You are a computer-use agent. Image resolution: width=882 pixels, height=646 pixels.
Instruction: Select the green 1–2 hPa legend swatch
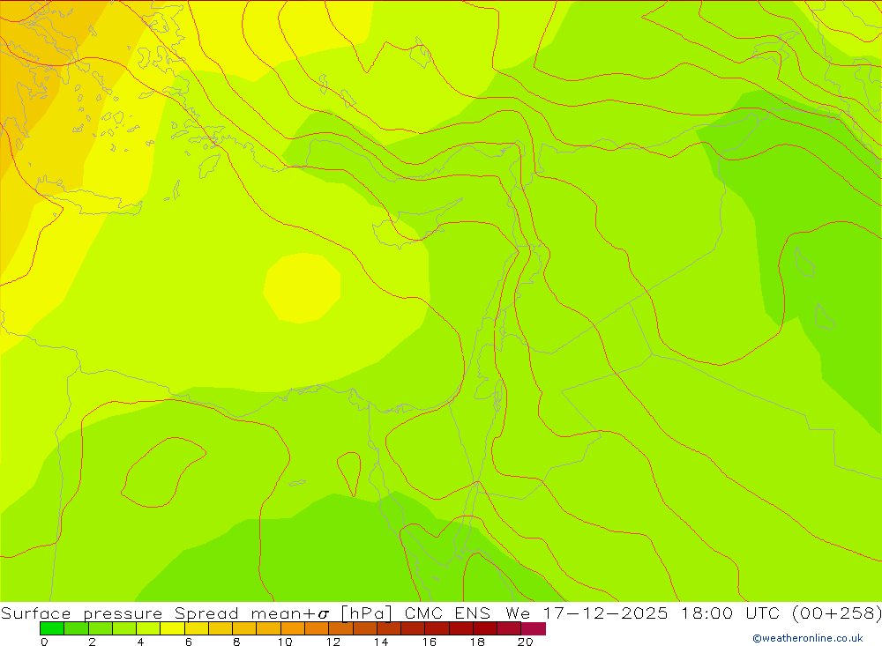[x=76, y=628]
